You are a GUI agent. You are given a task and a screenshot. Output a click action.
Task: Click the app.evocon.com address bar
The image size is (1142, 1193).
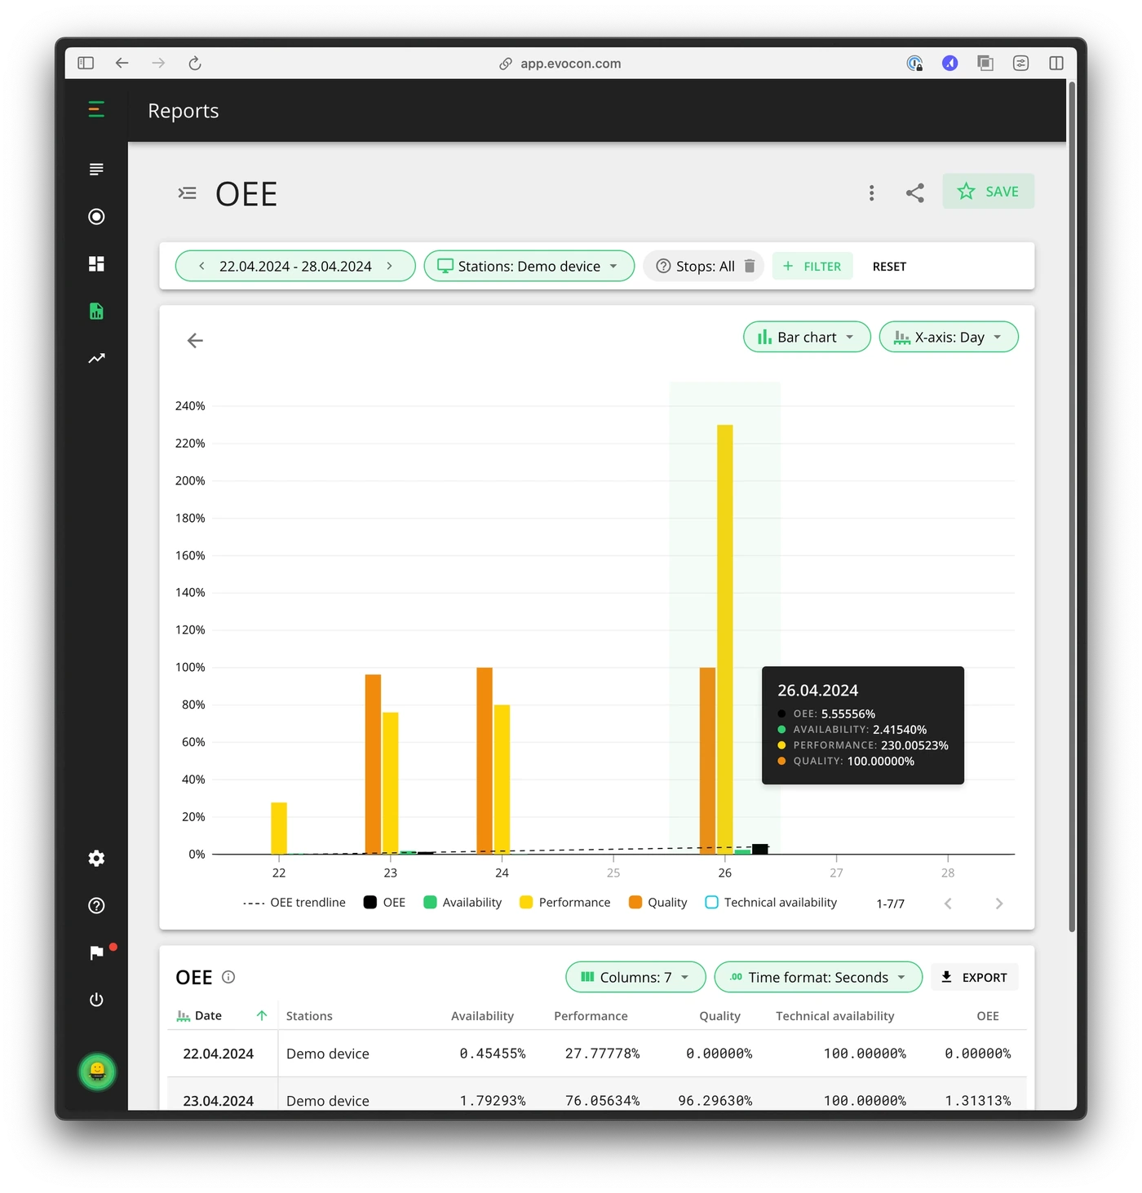point(560,64)
